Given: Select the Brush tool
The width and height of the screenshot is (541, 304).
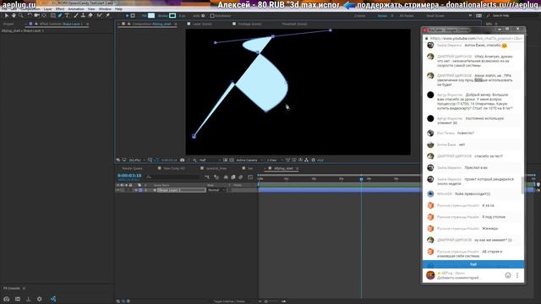Looking at the screenshot, I should click(x=76, y=15).
